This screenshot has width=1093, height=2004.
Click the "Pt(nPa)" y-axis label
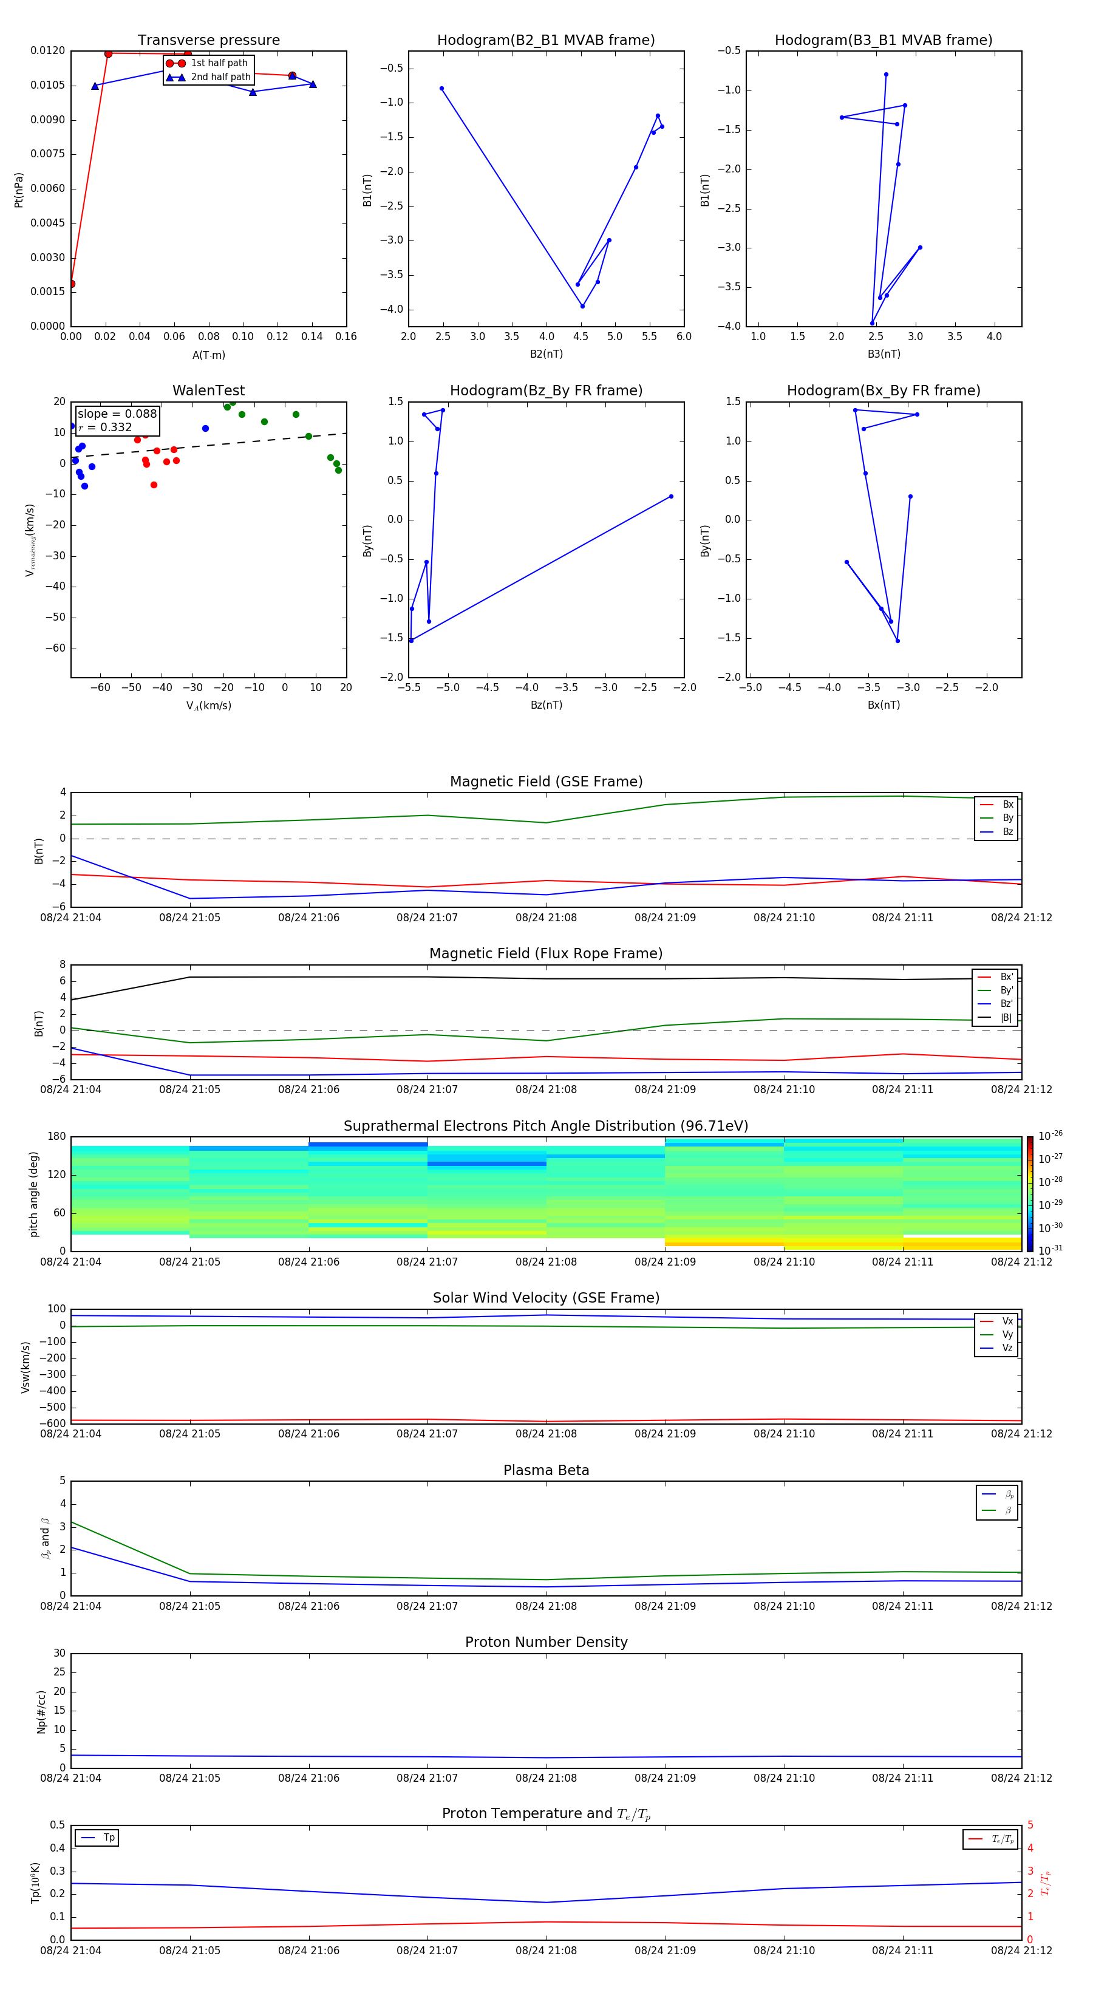pyautogui.click(x=19, y=190)
